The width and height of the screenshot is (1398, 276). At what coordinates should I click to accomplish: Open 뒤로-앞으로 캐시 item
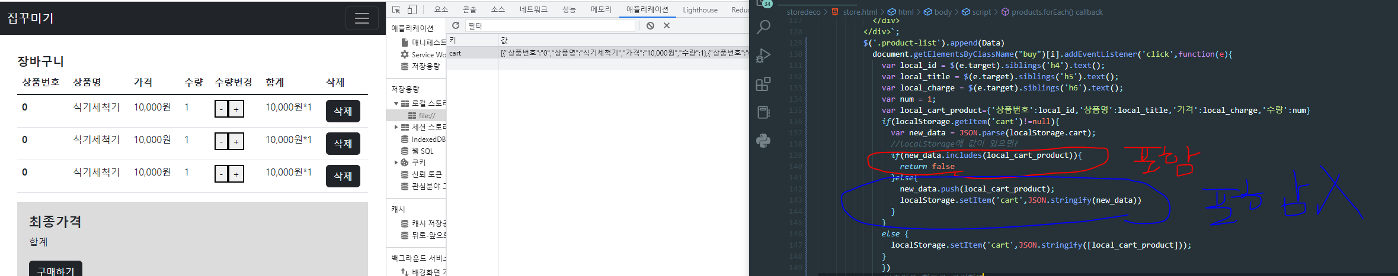tap(423, 235)
